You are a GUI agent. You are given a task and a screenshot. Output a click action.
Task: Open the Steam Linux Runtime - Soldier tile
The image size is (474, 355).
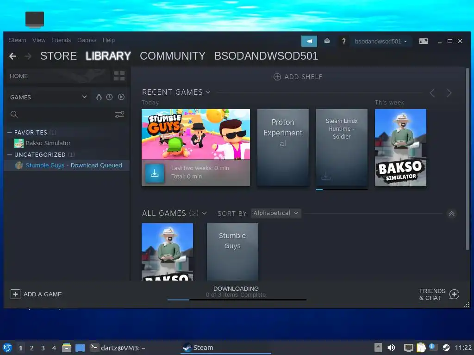pyautogui.click(x=342, y=147)
